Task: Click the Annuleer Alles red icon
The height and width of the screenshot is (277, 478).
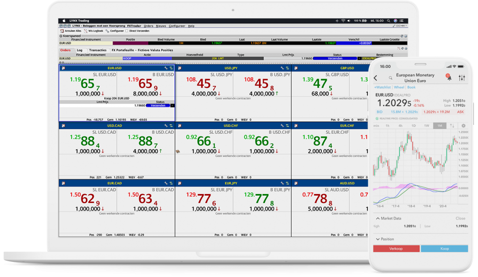Action: coord(62,31)
